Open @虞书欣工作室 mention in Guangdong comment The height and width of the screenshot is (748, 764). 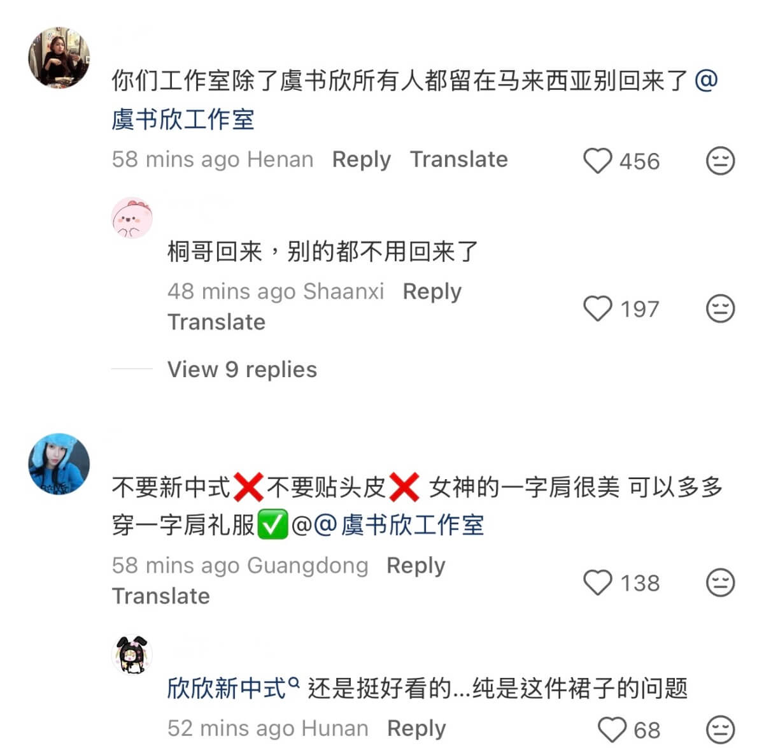pyautogui.click(x=399, y=526)
